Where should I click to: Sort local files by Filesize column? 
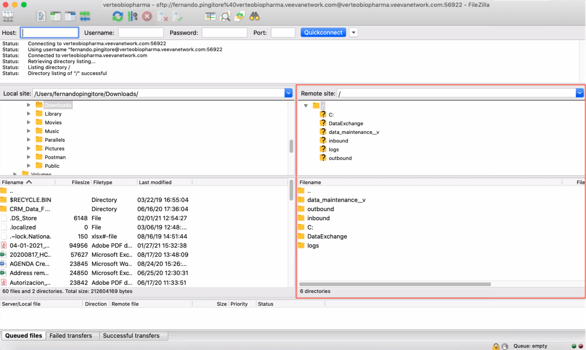[73, 182]
